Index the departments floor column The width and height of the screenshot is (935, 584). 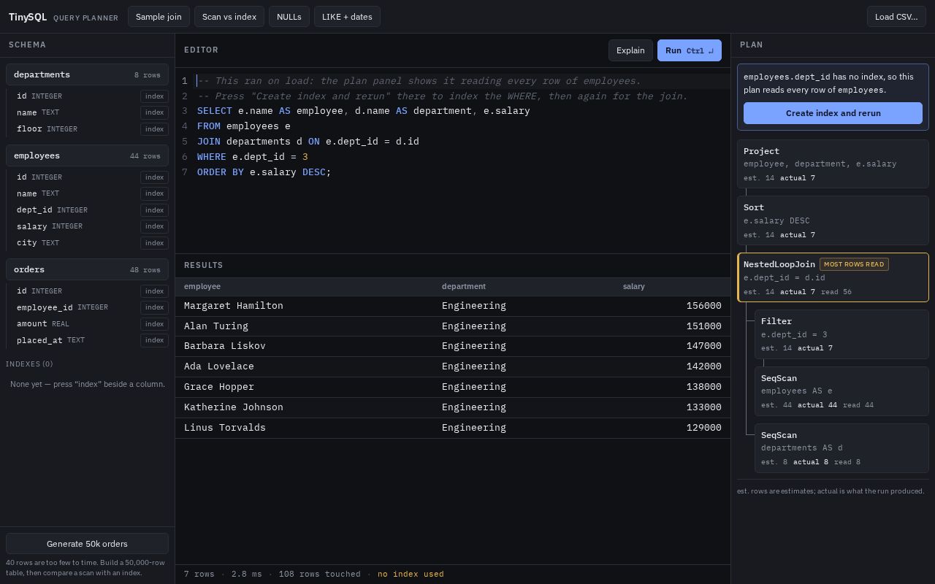click(154, 129)
